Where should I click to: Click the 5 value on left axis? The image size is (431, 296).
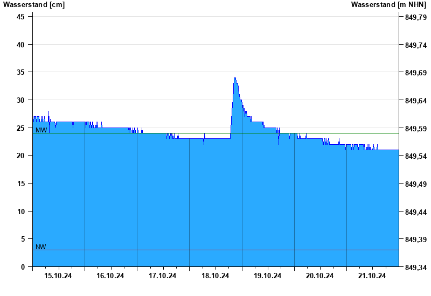[23, 239]
